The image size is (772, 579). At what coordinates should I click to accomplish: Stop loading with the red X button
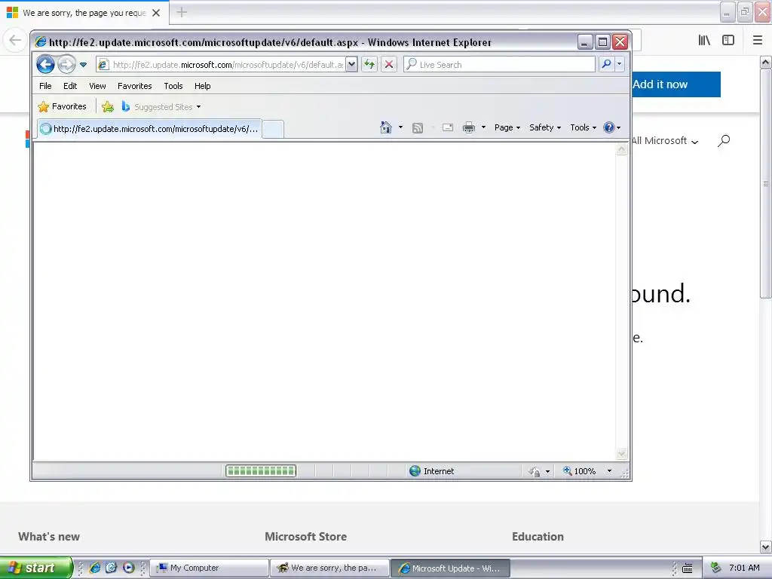tap(389, 65)
